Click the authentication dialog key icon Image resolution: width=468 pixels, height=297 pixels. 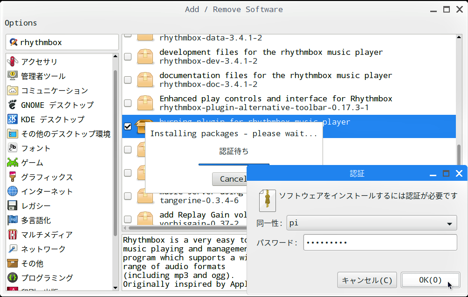point(267,201)
